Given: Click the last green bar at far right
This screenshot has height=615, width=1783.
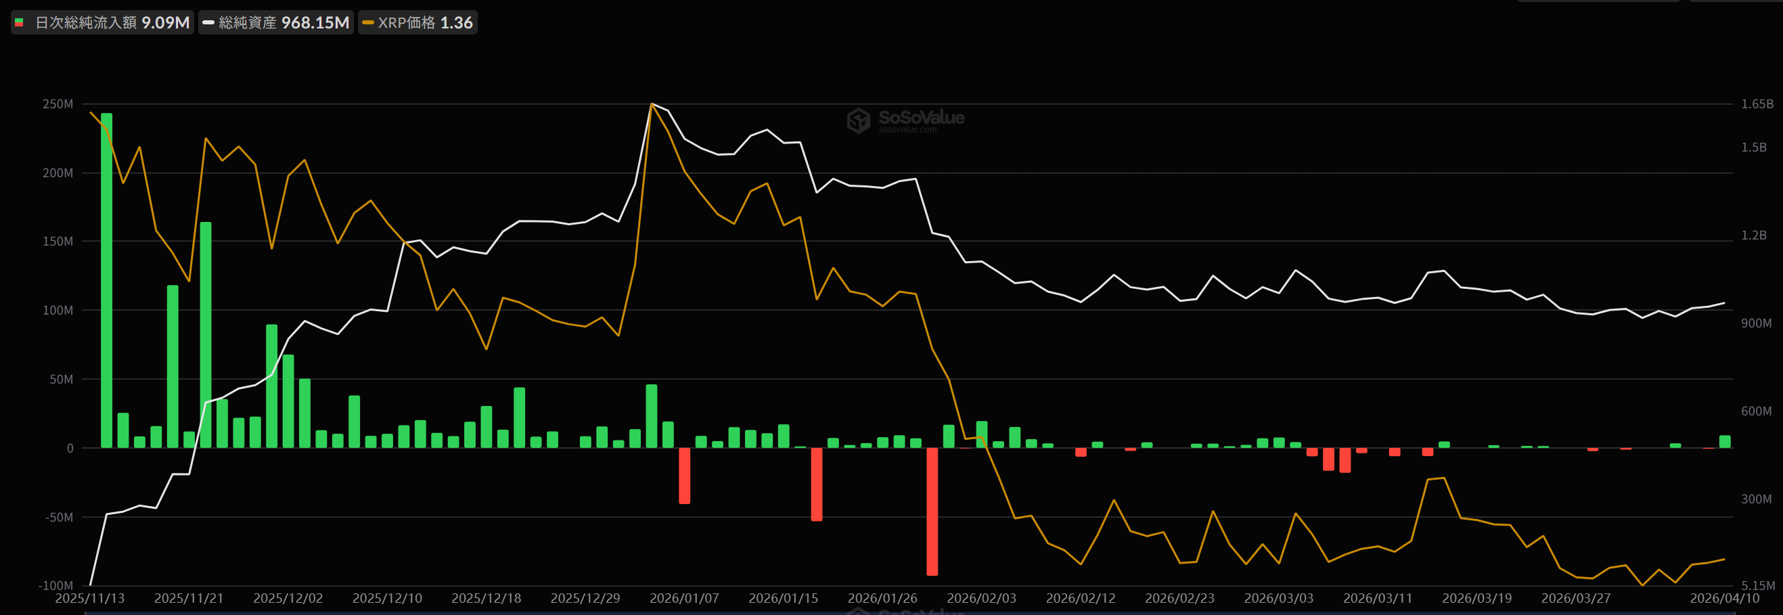Looking at the screenshot, I should coord(1725,441).
